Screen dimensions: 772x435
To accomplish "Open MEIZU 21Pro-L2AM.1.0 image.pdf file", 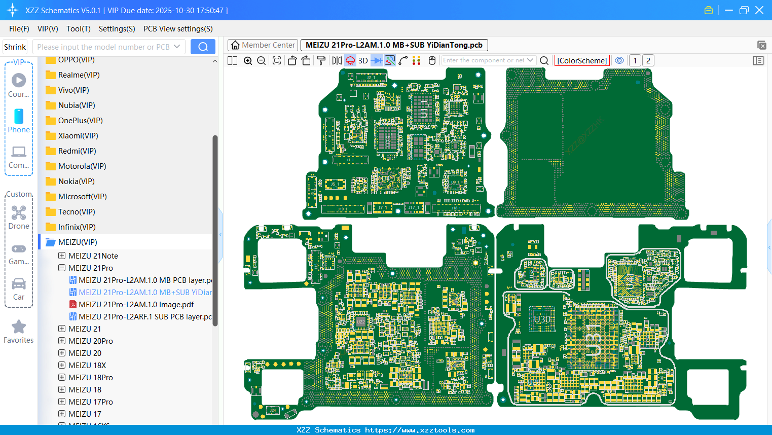I will (x=131, y=305).
